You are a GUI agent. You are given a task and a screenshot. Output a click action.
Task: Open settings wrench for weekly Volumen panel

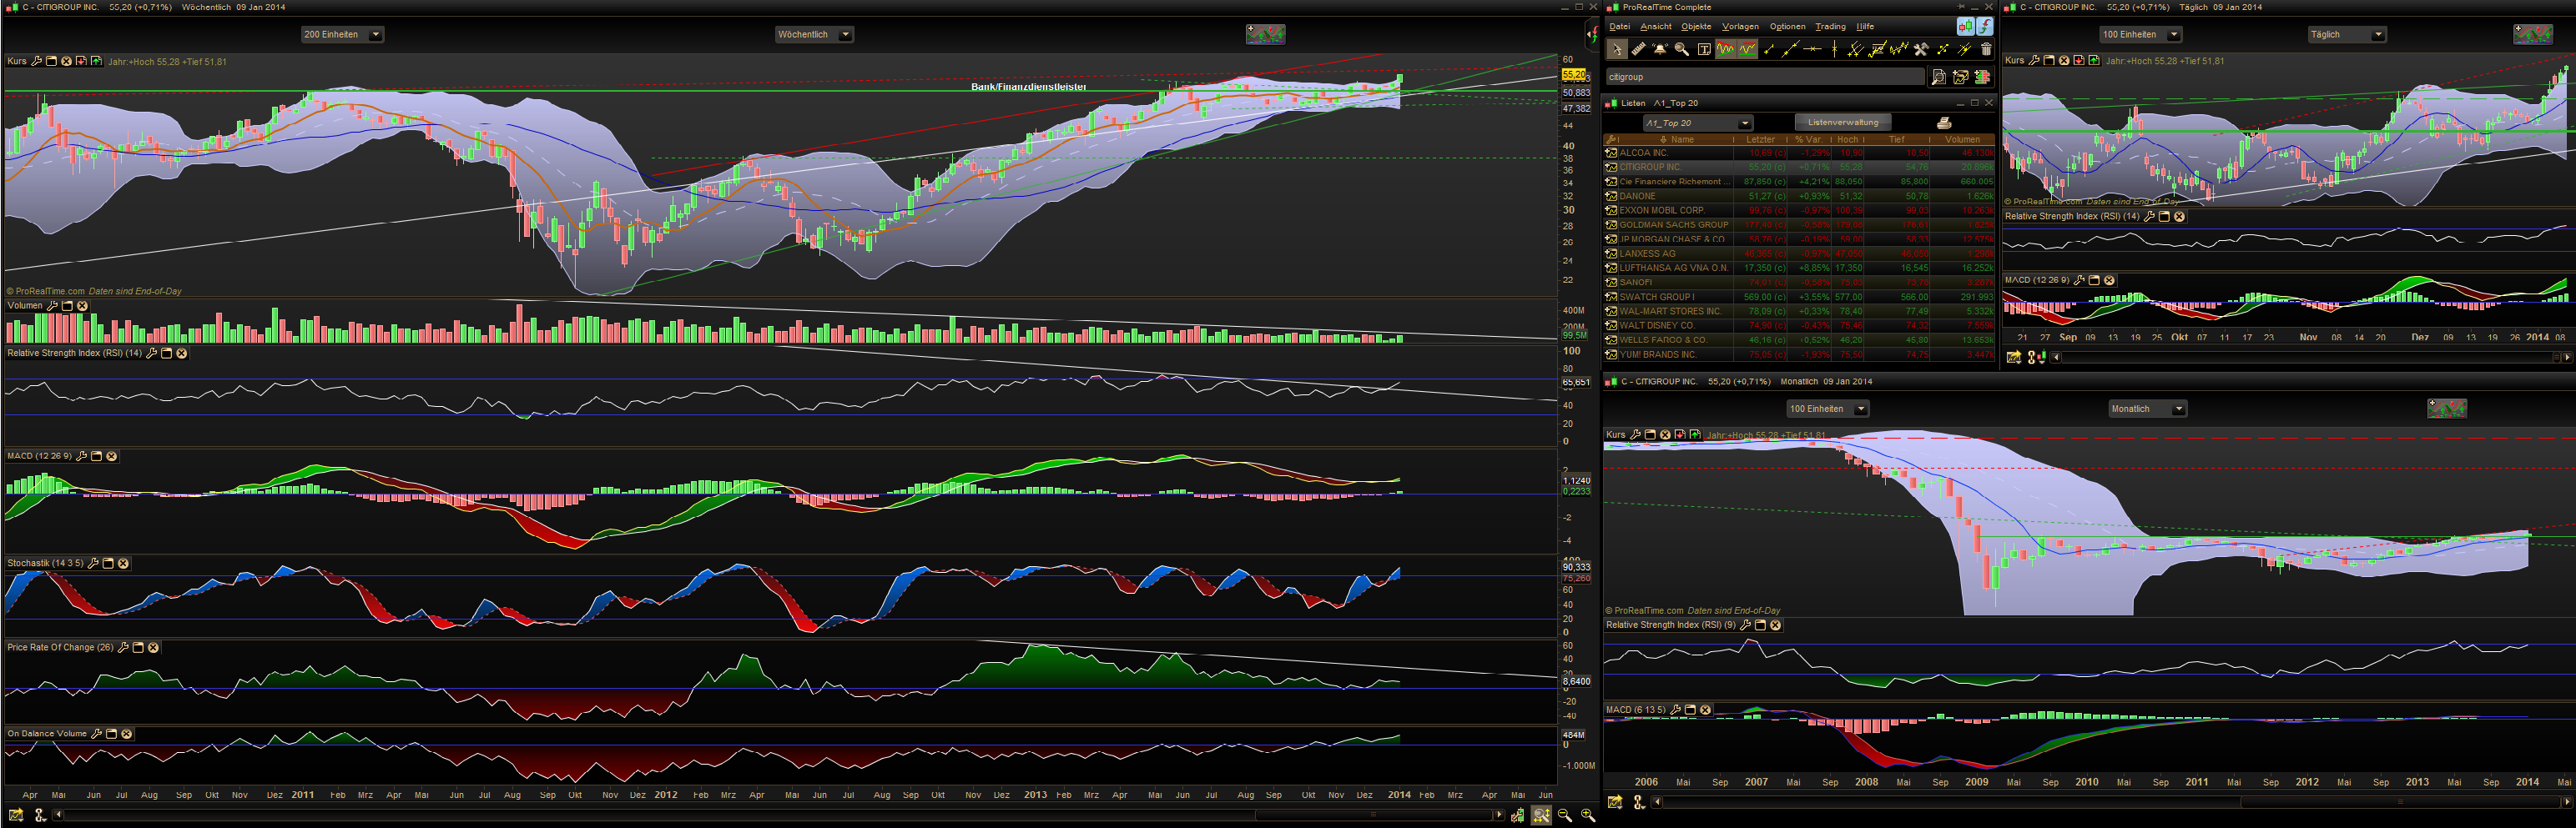pos(53,306)
